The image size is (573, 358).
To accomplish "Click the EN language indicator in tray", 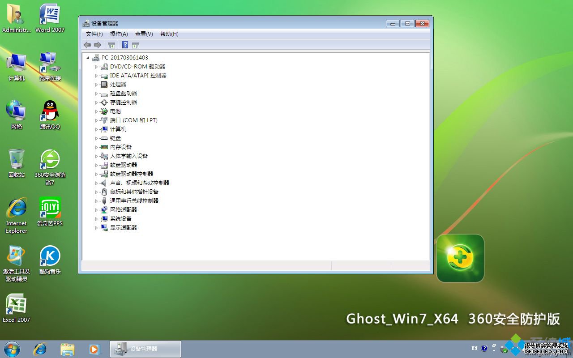I will click(475, 348).
